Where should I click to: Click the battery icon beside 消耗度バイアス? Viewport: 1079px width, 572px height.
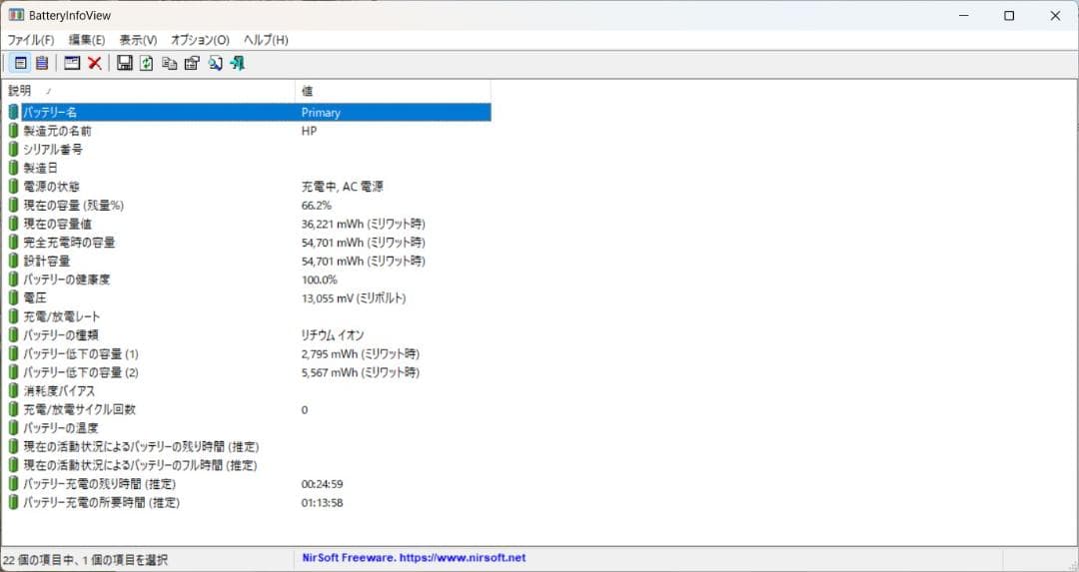coord(13,390)
